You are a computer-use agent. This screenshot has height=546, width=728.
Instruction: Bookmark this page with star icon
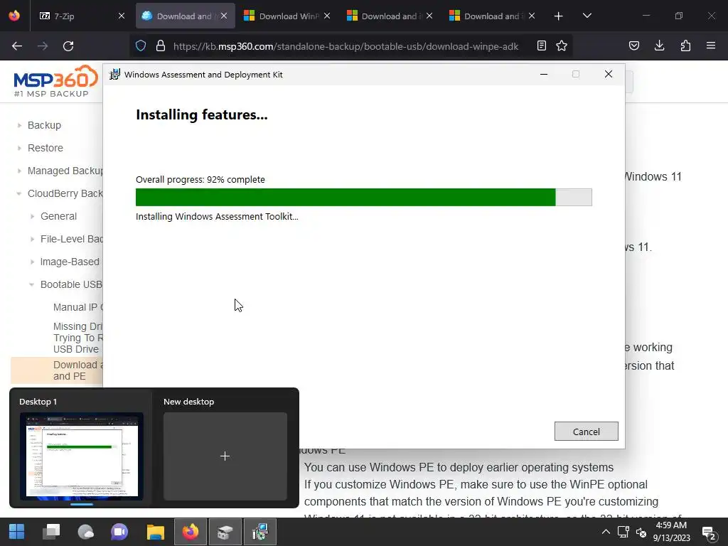562,45
